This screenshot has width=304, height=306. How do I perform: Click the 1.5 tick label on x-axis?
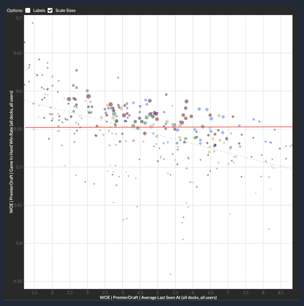(35, 293)
